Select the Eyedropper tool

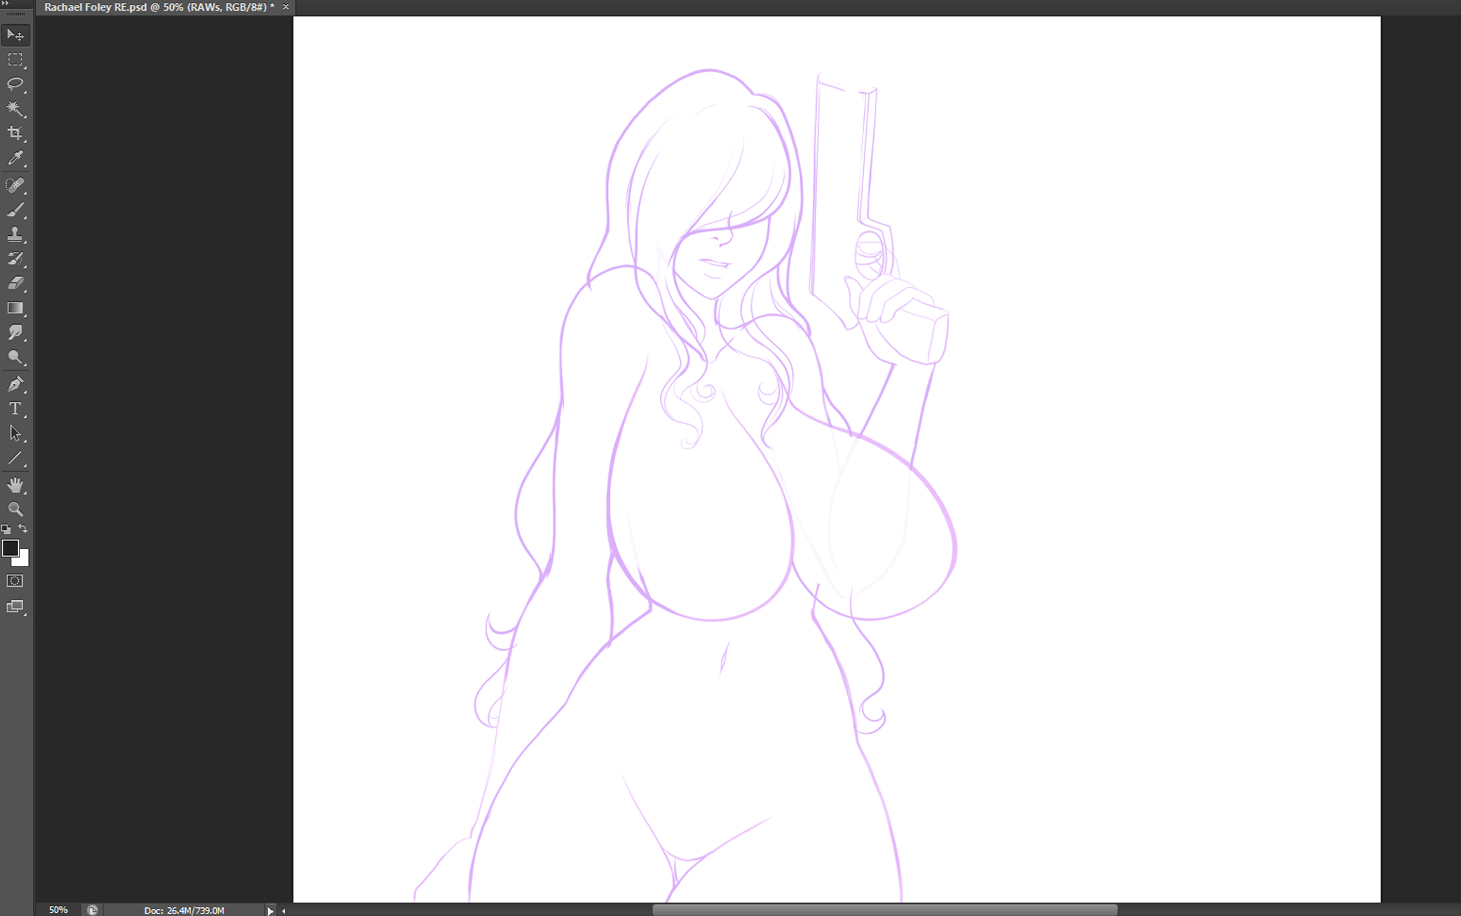coord(15,158)
